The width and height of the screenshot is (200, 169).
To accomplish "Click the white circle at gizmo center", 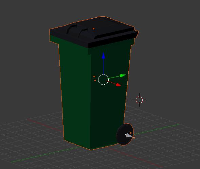I will pyautogui.click(x=103, y=80).
